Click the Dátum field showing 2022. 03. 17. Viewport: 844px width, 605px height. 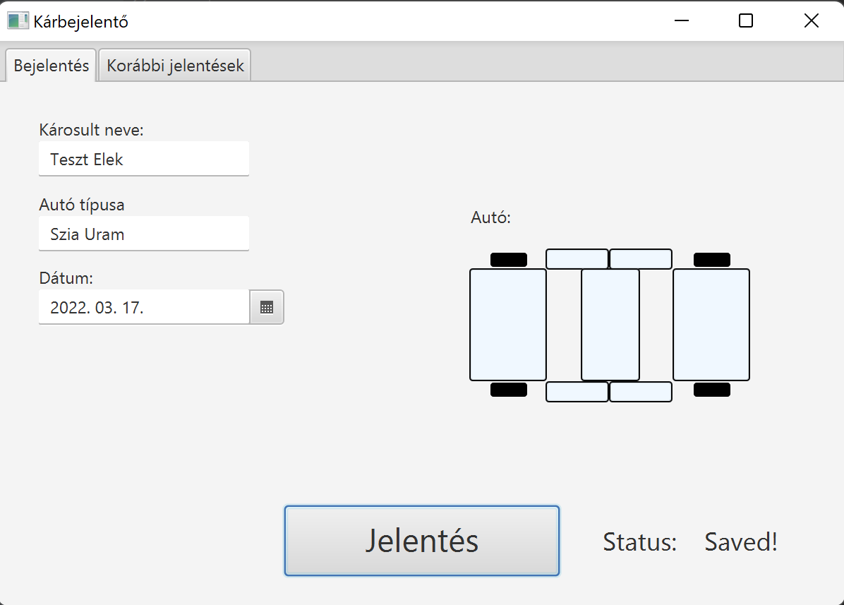[144, 307]
